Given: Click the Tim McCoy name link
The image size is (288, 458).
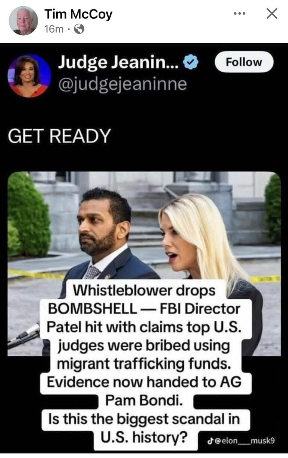Looking at the screenshot, I should [78, 14].
